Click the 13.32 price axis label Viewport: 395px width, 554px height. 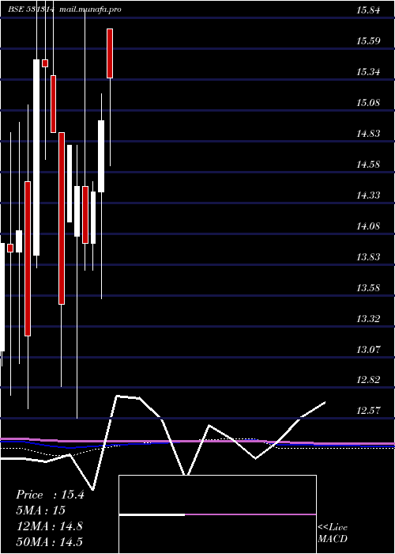368,319
